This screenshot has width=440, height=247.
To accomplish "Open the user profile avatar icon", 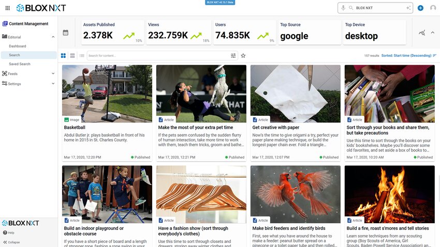I will pyautogui.click(x=433, y=8).
